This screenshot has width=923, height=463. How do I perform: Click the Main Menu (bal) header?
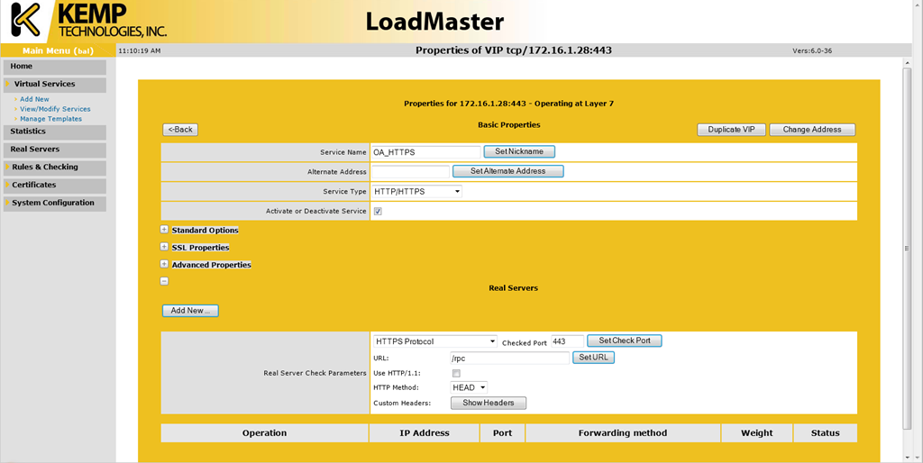tap(58, 50)
